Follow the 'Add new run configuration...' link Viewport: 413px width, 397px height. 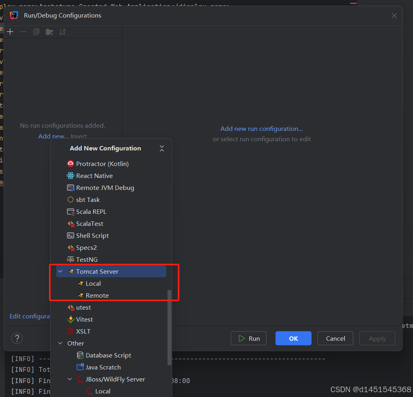[x=262, y=128]
